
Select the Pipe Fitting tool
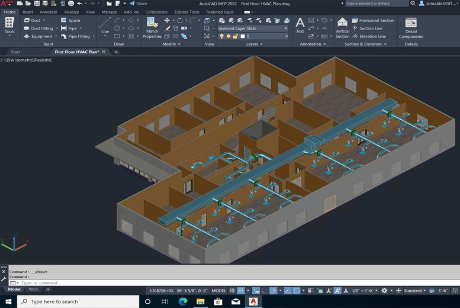75,36
